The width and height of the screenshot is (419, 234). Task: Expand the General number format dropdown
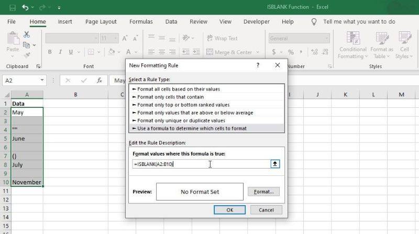(327, 38)
